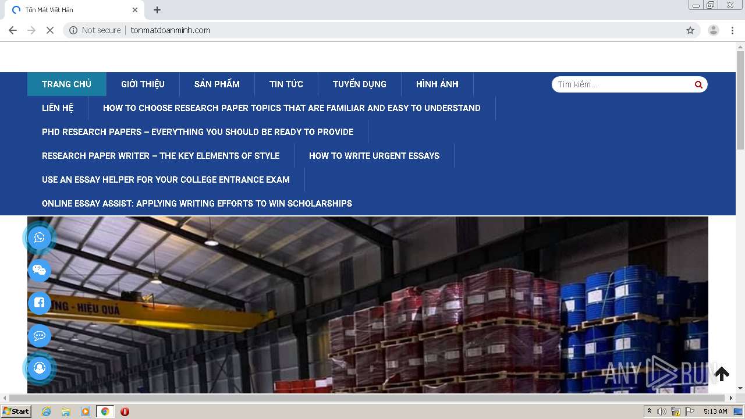Open the HÌNH ẢNH menu item
745x419 pixels.
coord(437,84)
